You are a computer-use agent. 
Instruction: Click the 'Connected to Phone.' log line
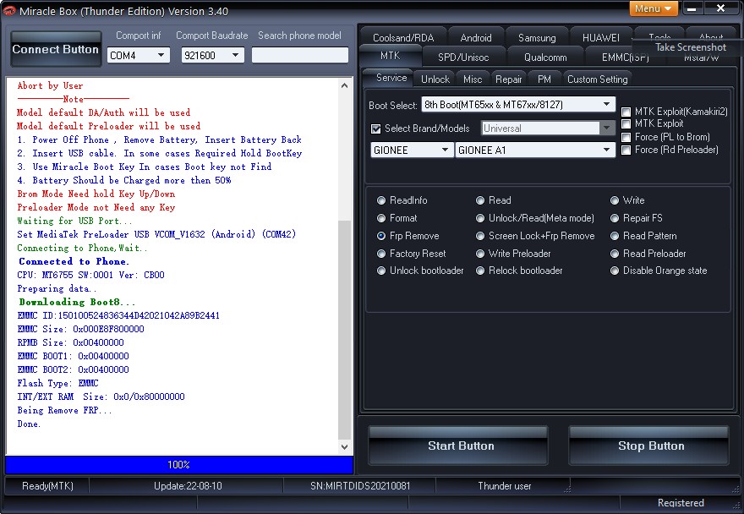click(x=74, y=261)
